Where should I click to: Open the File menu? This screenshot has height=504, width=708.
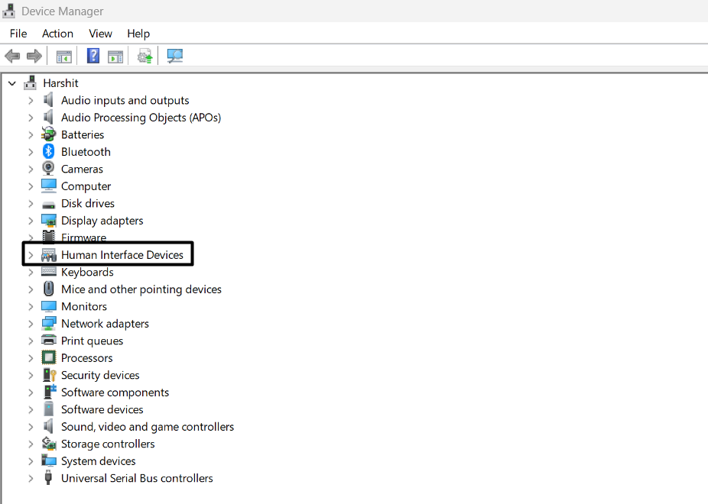18,34
